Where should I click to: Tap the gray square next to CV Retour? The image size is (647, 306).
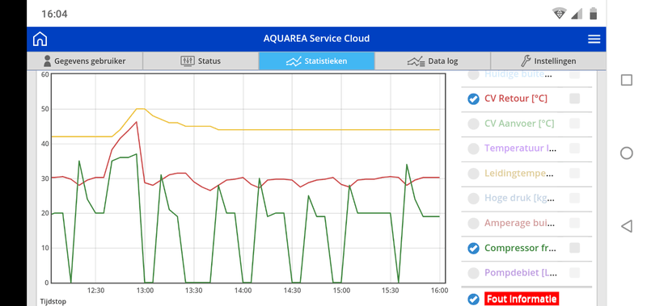point(574,99)
